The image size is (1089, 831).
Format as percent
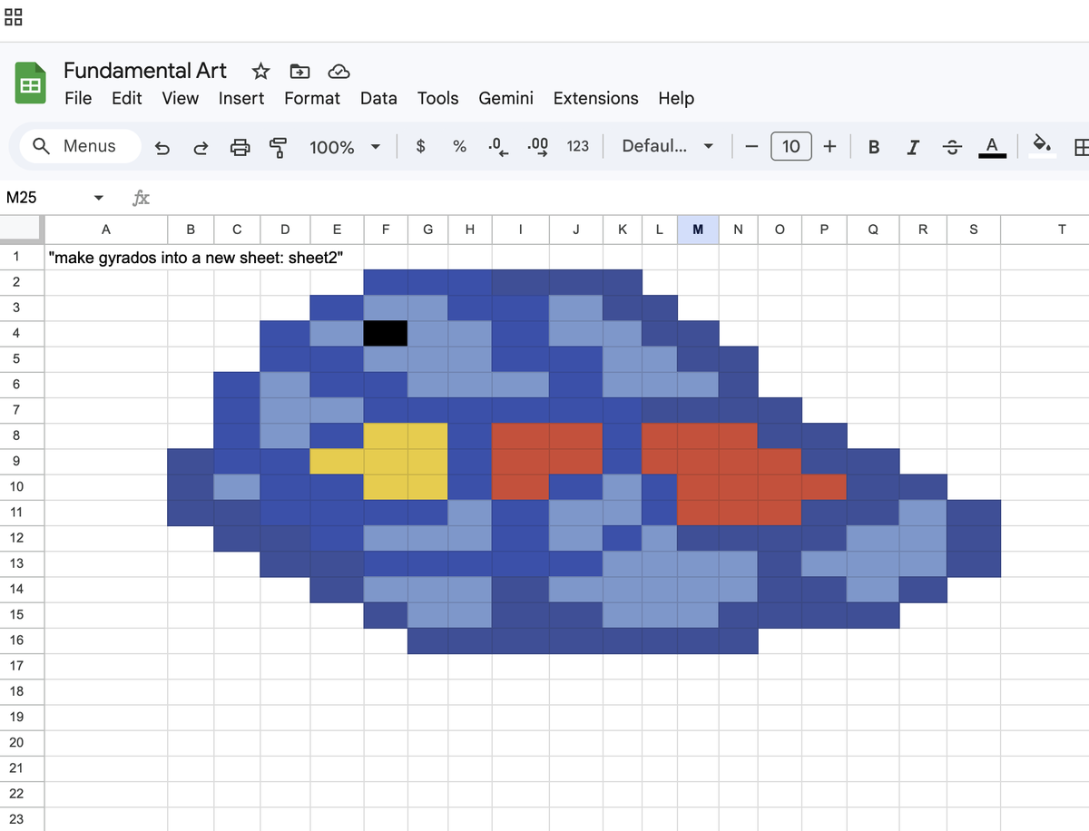[x=459, y=146]
